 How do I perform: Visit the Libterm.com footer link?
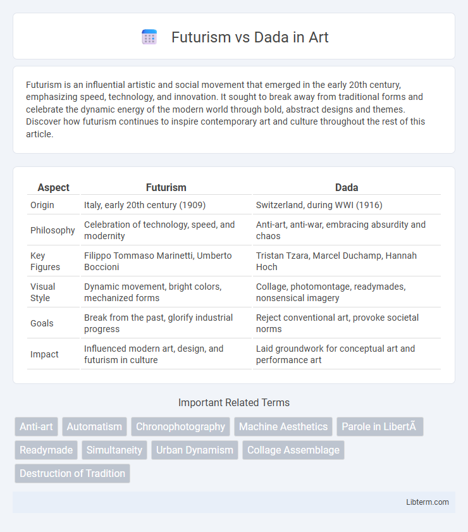tap(428, 502)
